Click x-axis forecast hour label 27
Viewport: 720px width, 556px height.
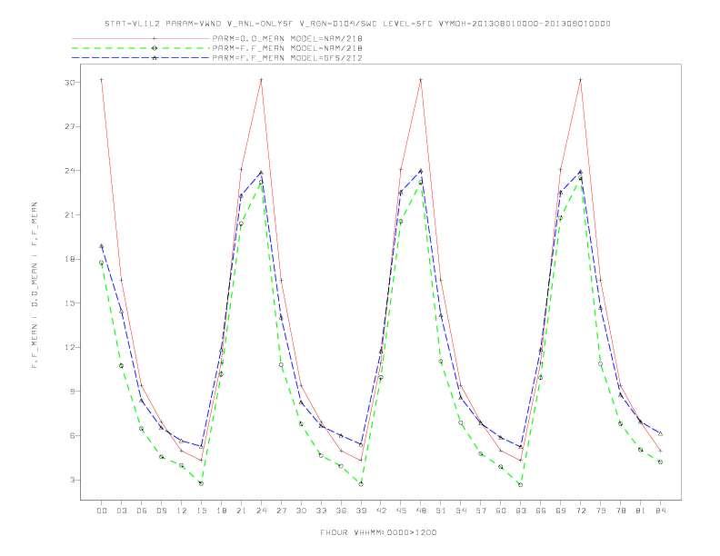tap(281, 511)
